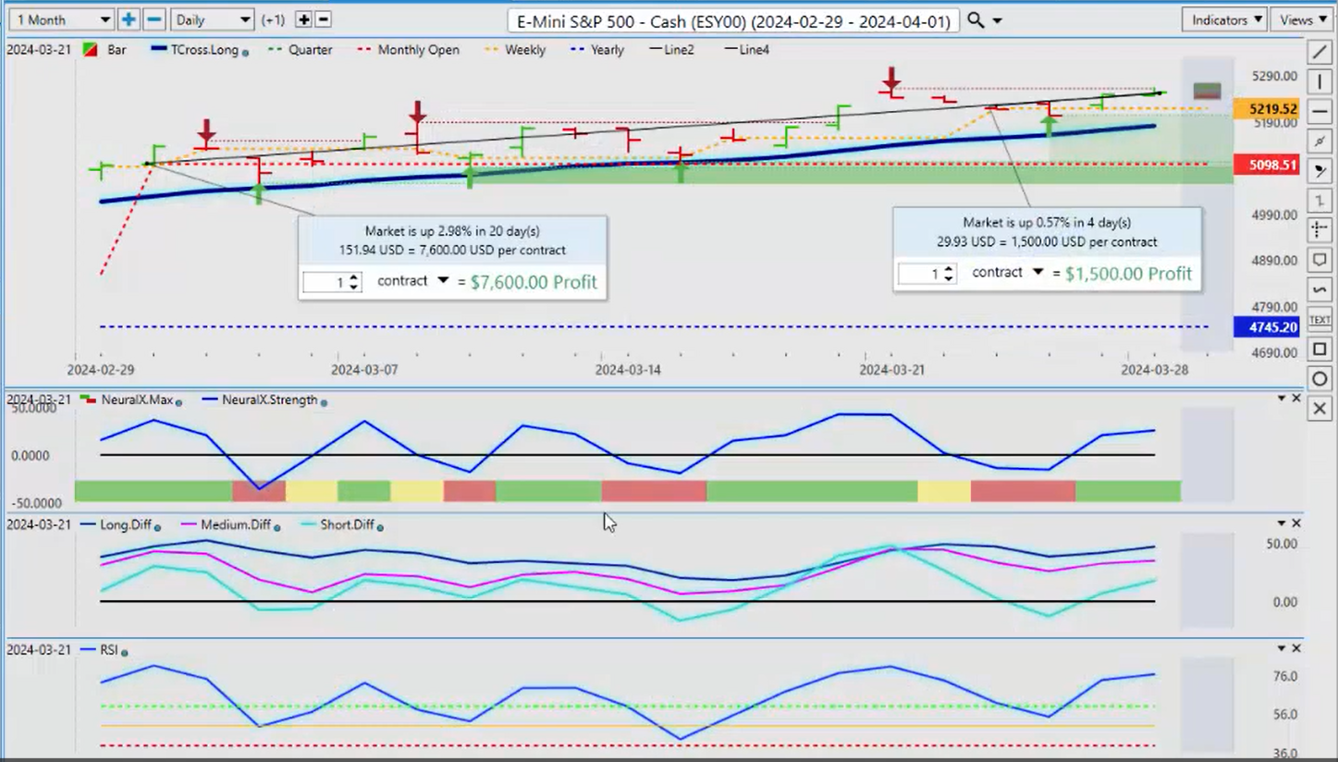Expand the Long.Diff pane options arrow
This screenshot has height=762, width=1338.
point(1282,523)
